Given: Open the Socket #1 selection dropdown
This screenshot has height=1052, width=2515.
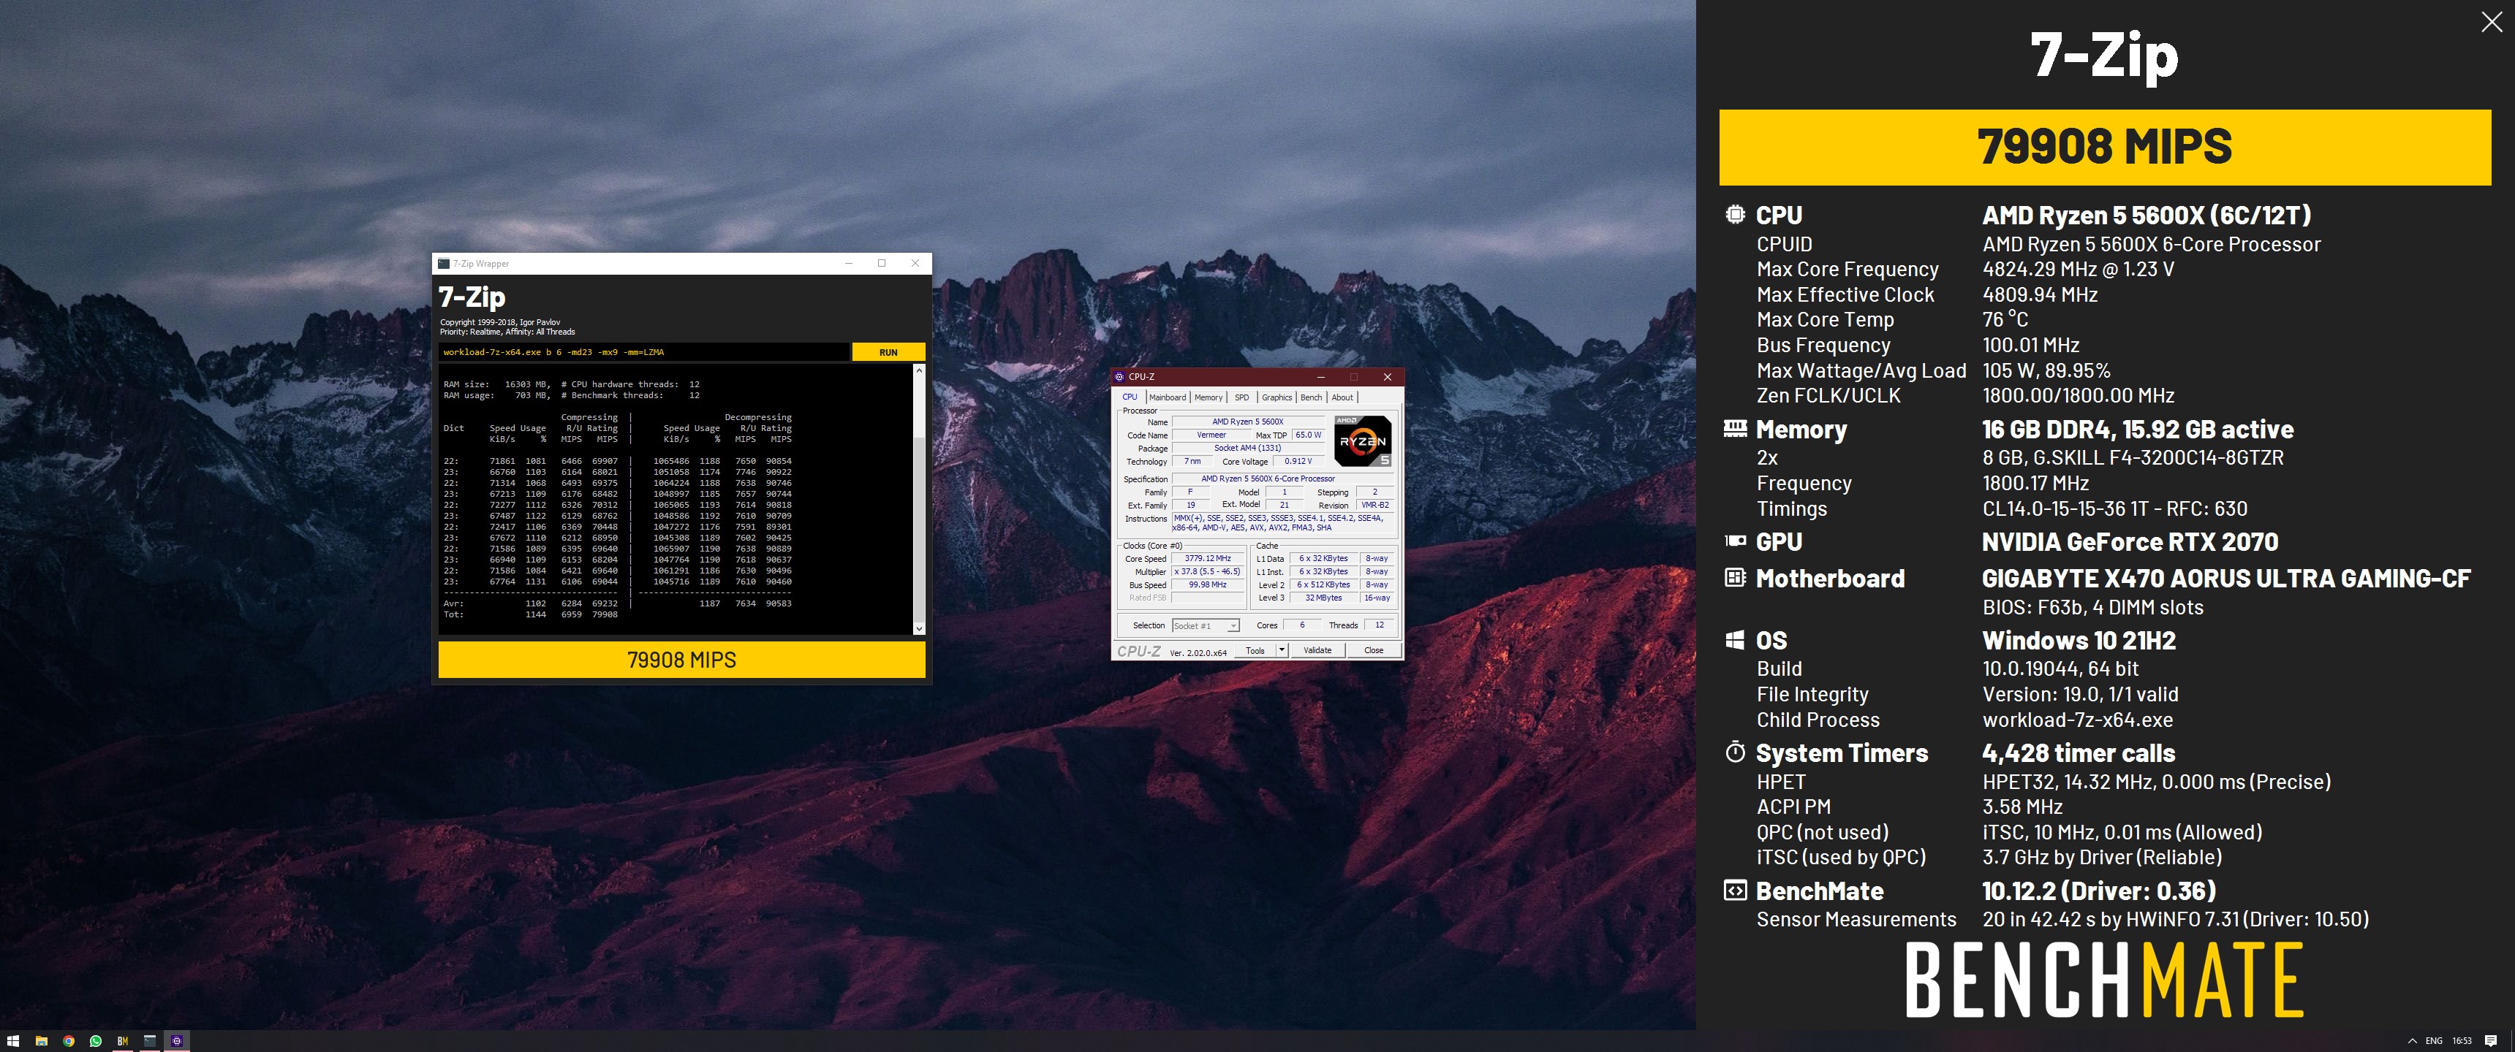Looking at the screenshot, I should click(x=1206, y=625).
